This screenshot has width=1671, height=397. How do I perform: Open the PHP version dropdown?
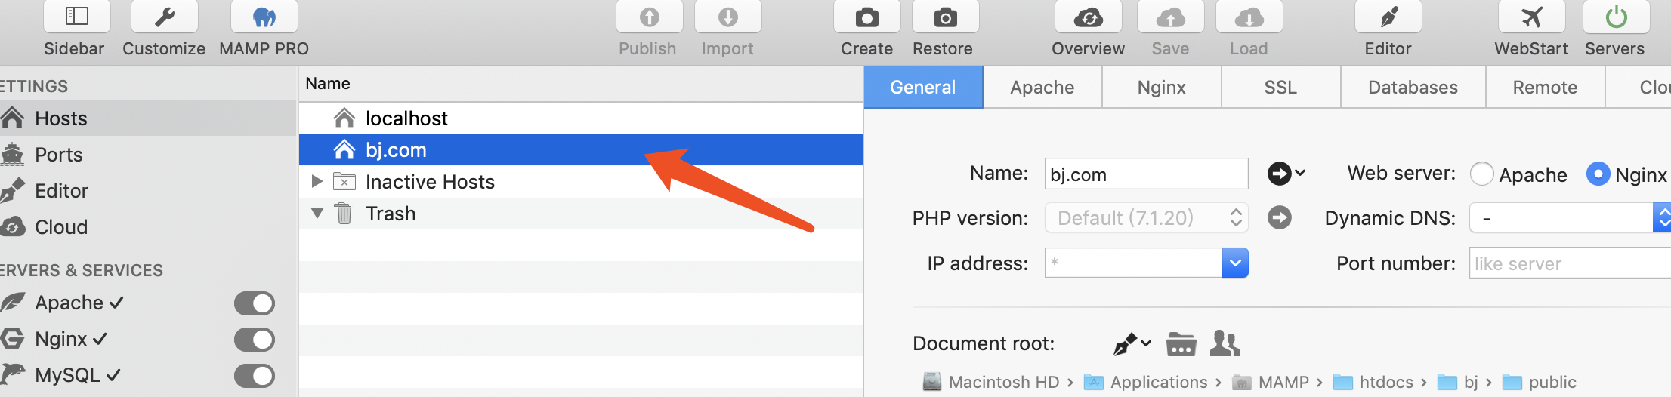pyautogui.click(x=1147, y=218)
